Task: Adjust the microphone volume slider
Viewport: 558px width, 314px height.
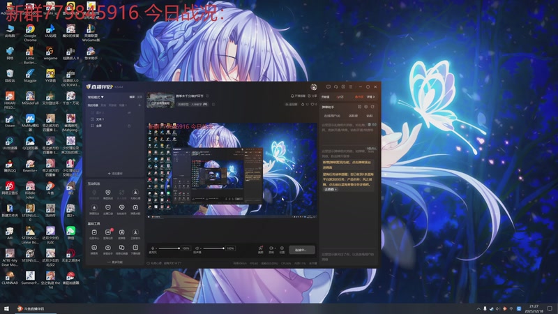Action: point(169,248)
